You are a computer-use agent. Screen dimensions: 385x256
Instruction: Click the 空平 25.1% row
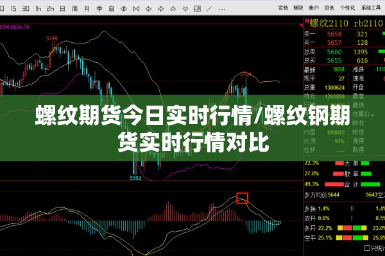(x=345, y=237)
